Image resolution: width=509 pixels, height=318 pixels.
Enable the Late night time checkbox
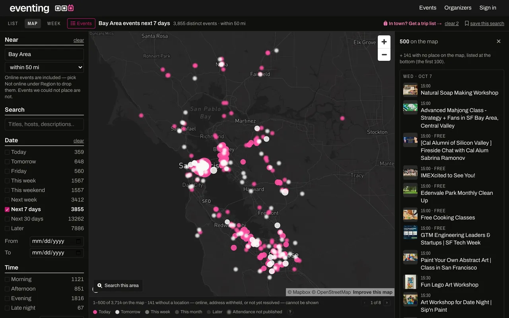pyautogui.click(x=7, y=308)
